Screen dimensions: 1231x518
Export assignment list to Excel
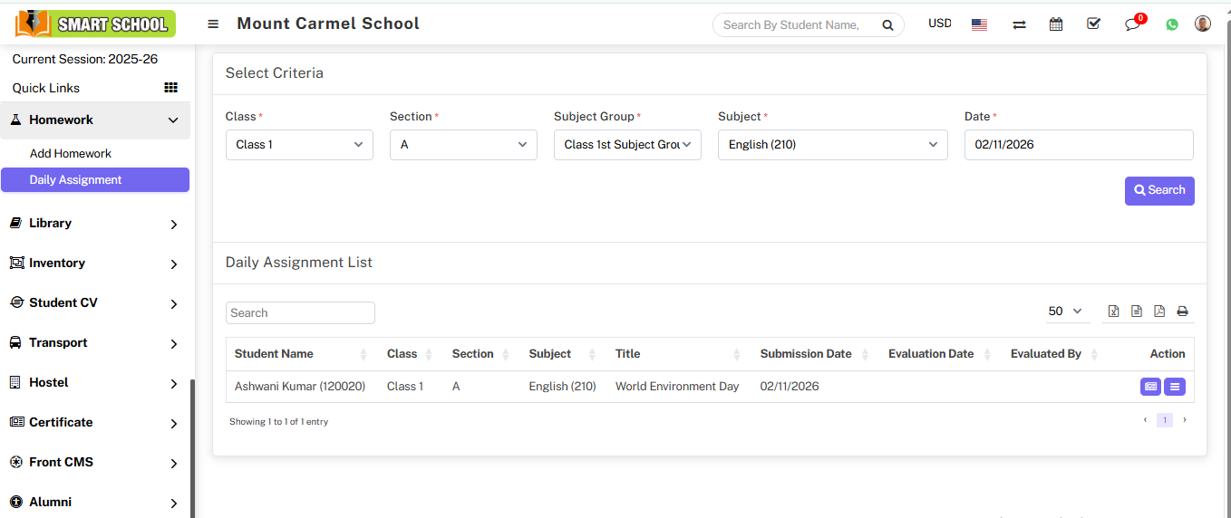1113,312
